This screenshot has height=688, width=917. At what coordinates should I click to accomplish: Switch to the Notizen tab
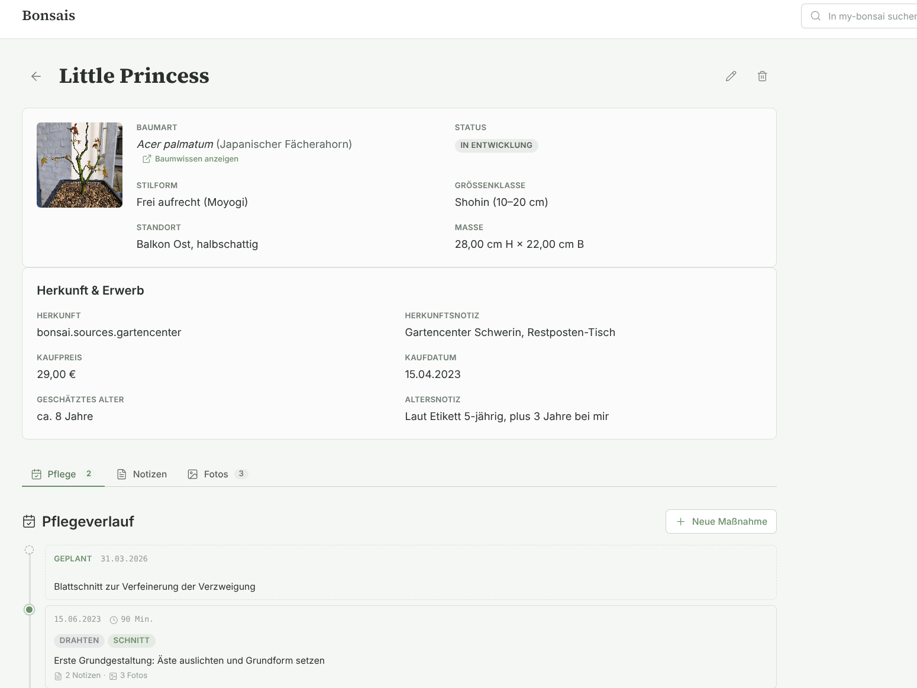pyautogui.click(x=142, y=474)
